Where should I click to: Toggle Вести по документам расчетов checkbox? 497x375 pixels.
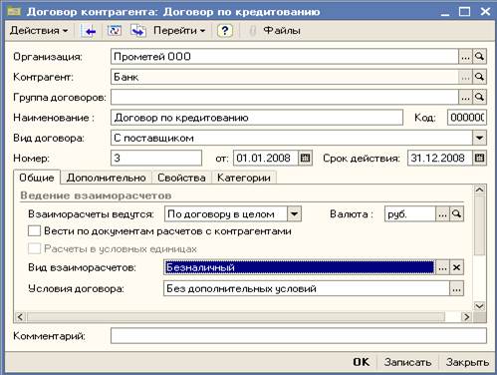tap(34, 231)
